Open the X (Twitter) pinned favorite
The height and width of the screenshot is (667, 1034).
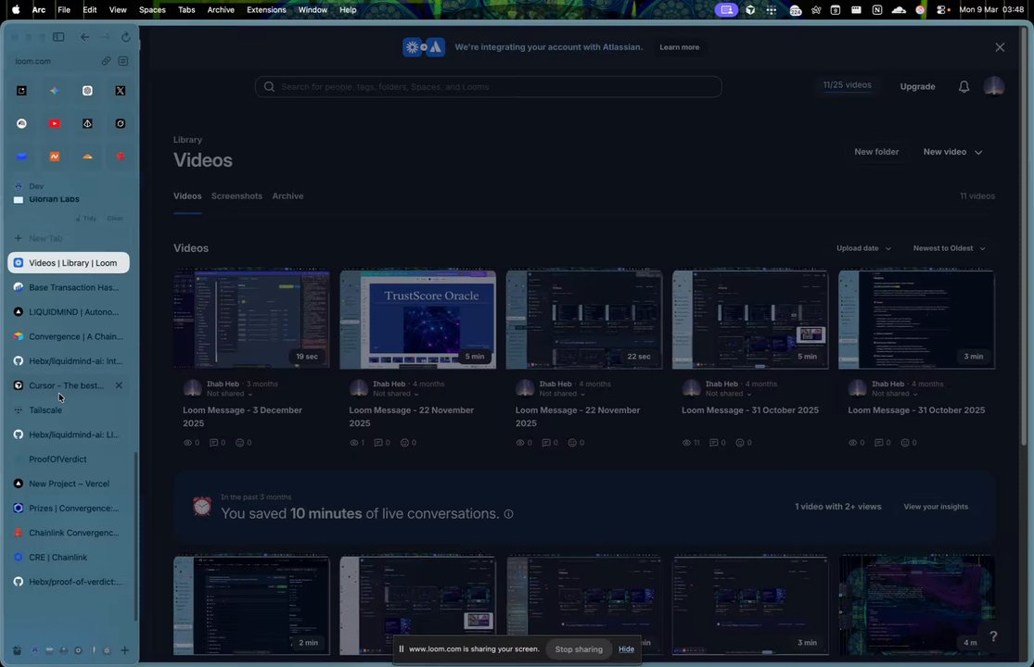pos(120,91)
